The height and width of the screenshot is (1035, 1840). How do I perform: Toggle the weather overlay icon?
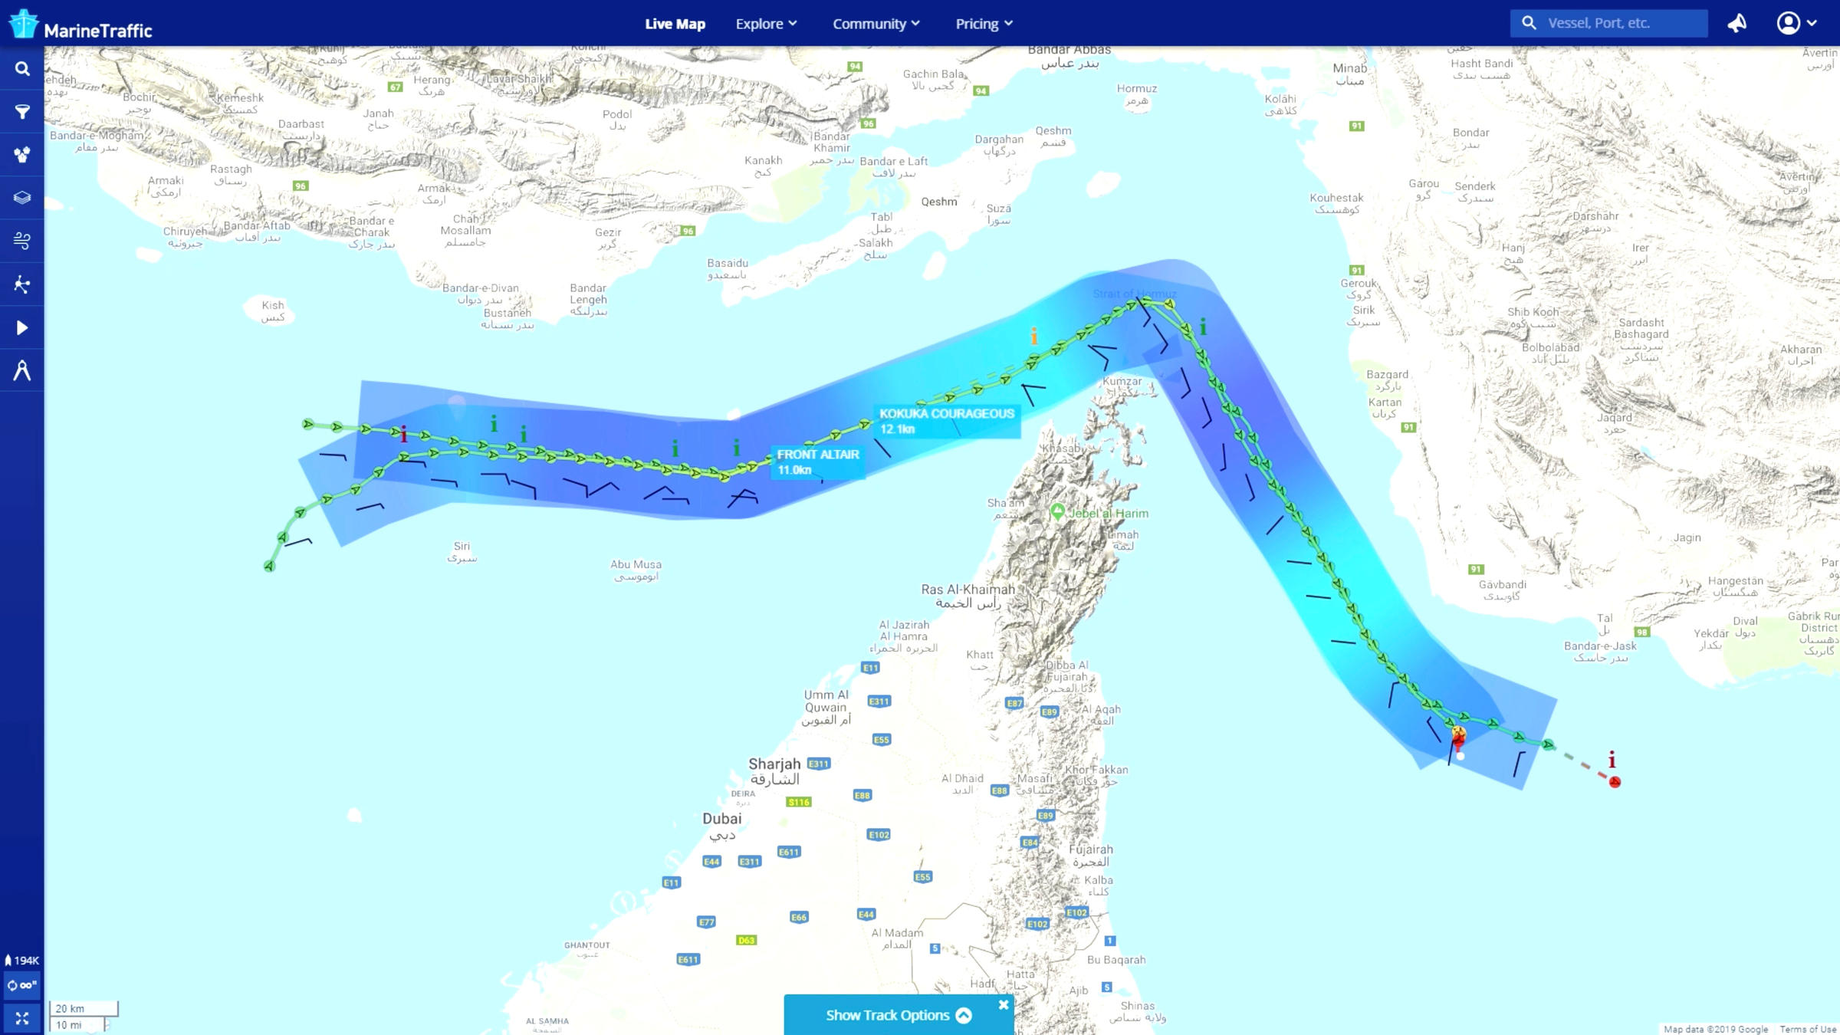pyautogui.click(x=21, y=240)
